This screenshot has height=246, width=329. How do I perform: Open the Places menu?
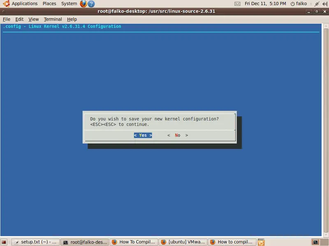(x=49, y=4)
